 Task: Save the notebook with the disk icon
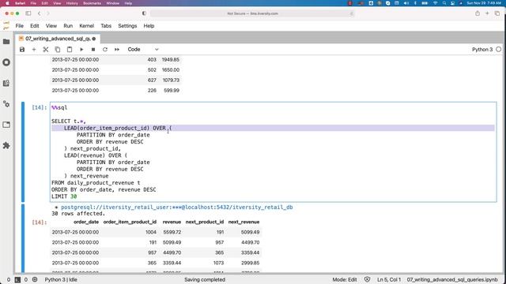pos(22,49)
